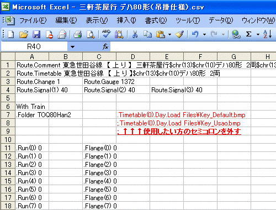
Task: Click cell with Route.Gauge 1372
Action: [99, 81]
